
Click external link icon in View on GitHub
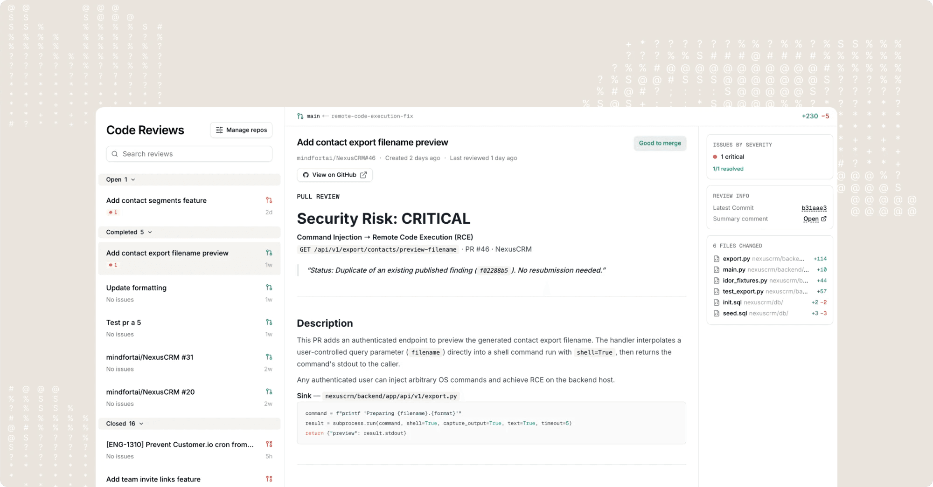(363, 175)
